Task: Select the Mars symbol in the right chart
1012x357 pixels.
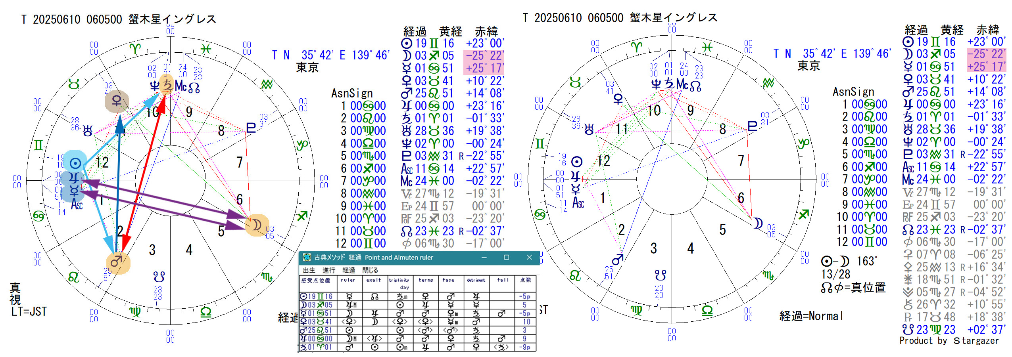Action: (x=618, y=260)
